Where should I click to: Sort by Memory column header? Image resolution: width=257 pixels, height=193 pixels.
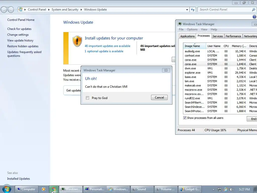coord(239,46)
